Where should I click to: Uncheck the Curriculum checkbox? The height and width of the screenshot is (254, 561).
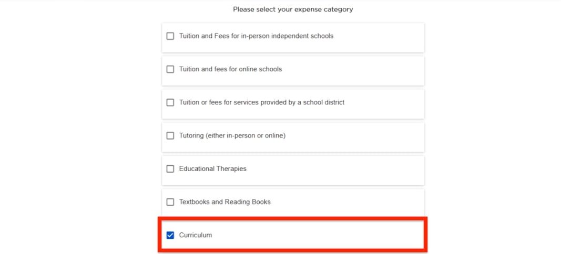(x=170, y=235)
